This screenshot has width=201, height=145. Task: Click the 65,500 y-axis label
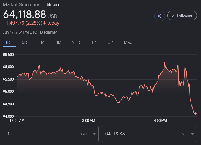pyautogui.click(x=8, y=79)
